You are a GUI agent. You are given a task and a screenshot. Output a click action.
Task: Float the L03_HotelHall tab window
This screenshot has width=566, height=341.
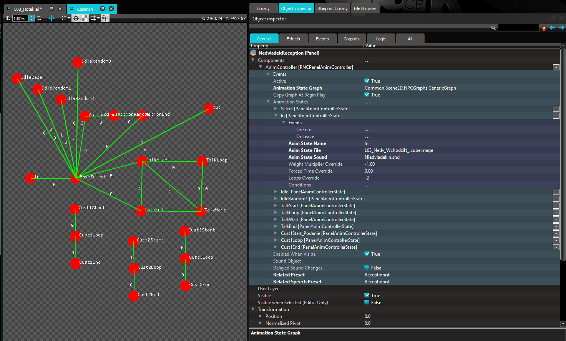coord(51,9)
